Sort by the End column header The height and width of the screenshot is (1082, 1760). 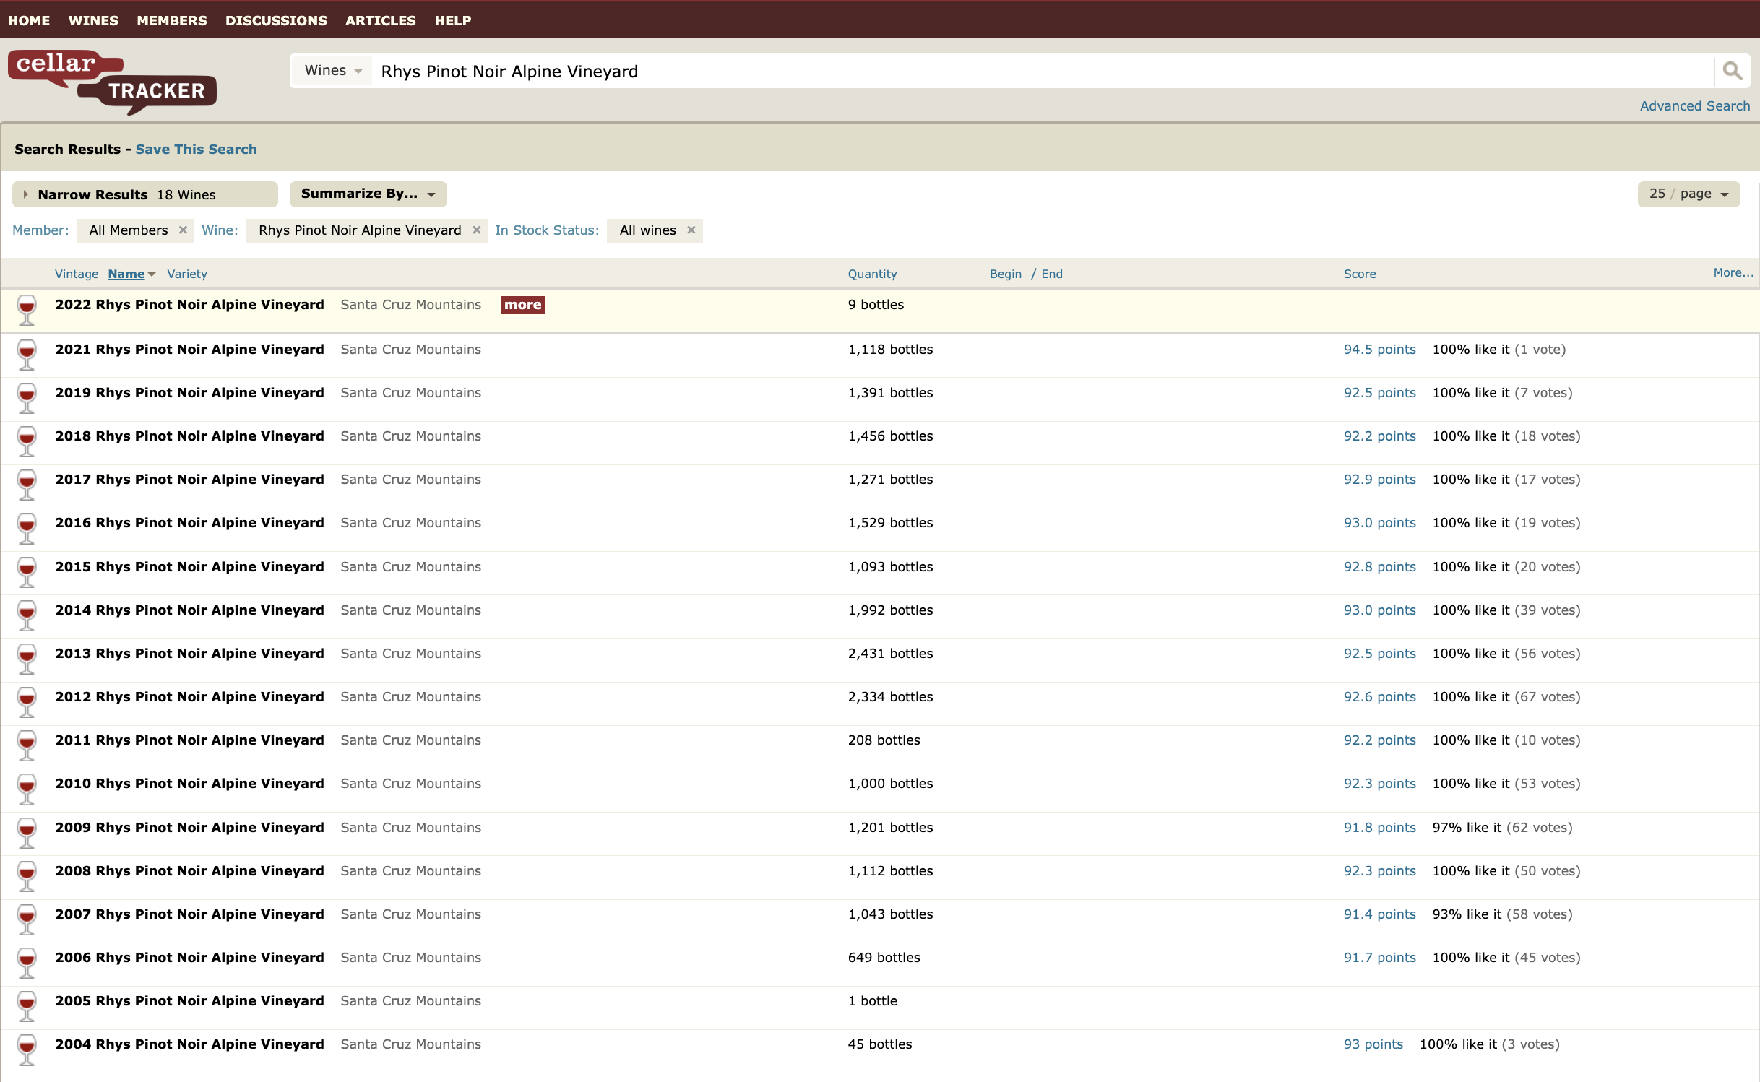coord(1052,274)
